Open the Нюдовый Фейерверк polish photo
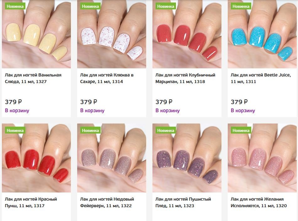298x221 pixels. click(112, 158)
